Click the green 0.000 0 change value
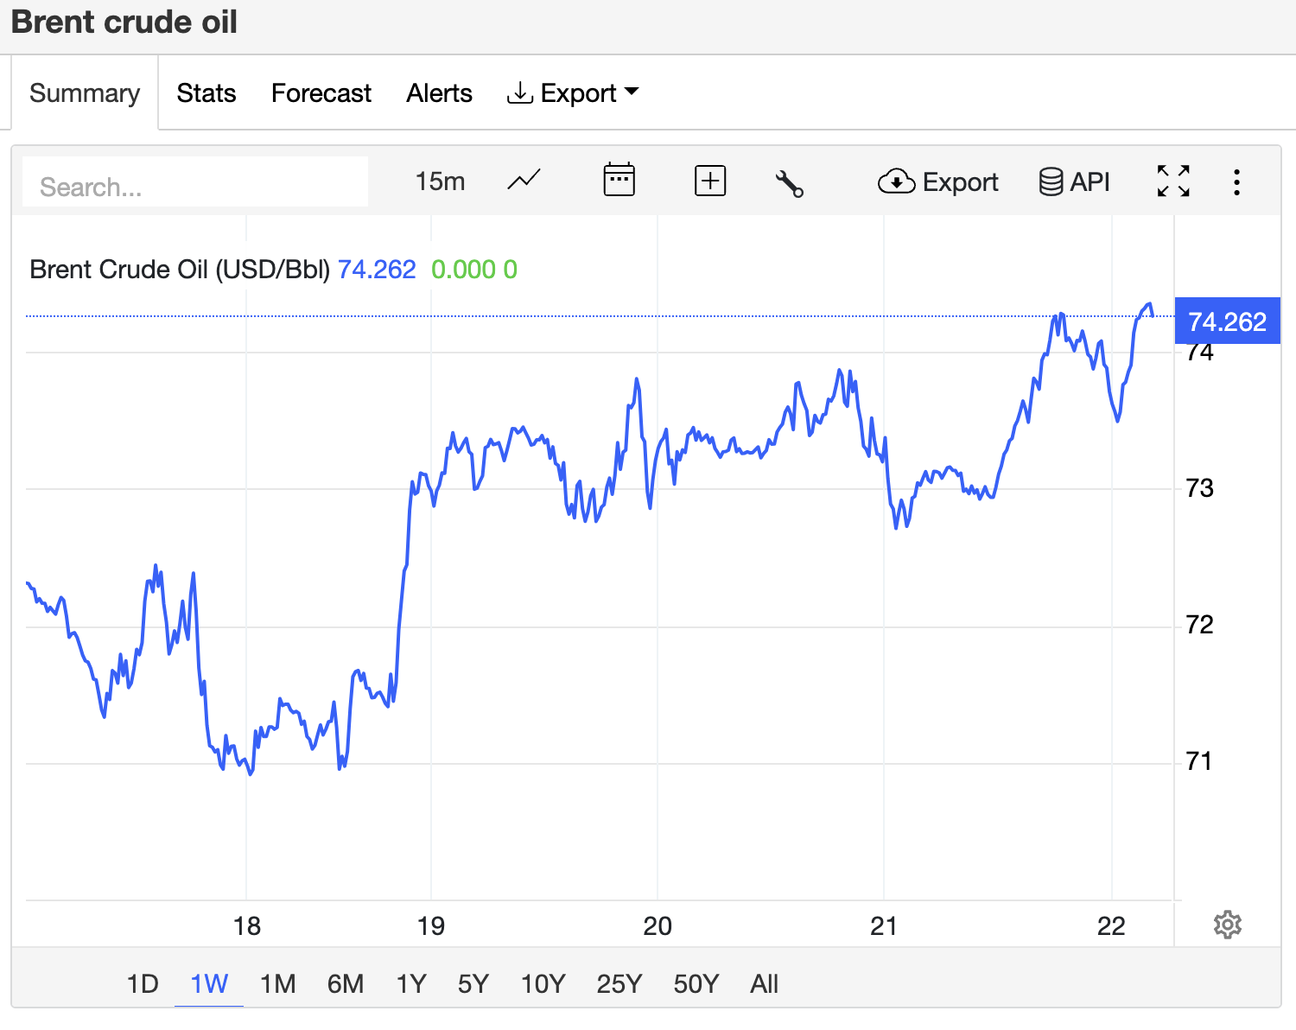Viewport: 1296px width, 1030px height. pyautogui.click(x=474, y=270)
